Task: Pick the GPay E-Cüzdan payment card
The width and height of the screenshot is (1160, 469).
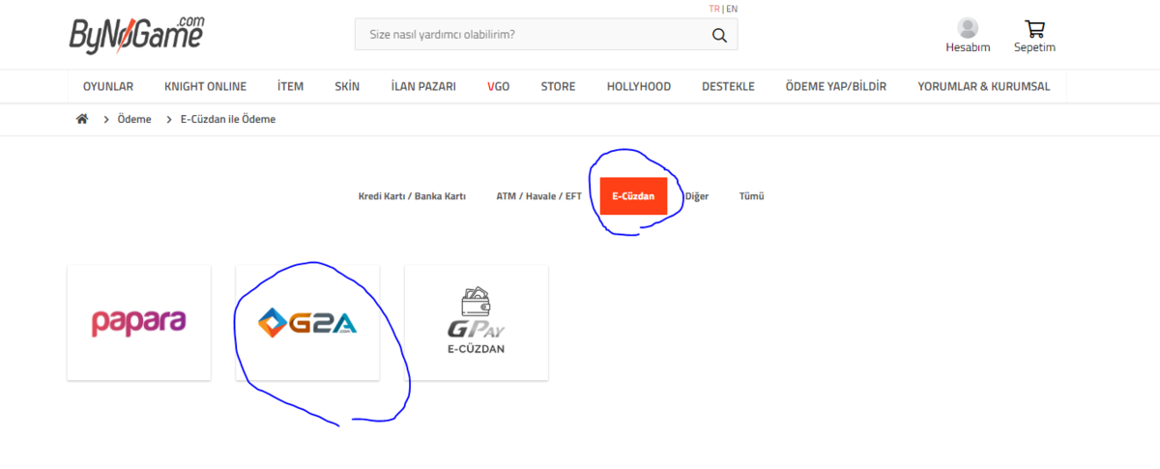Action: coord(477,323)
